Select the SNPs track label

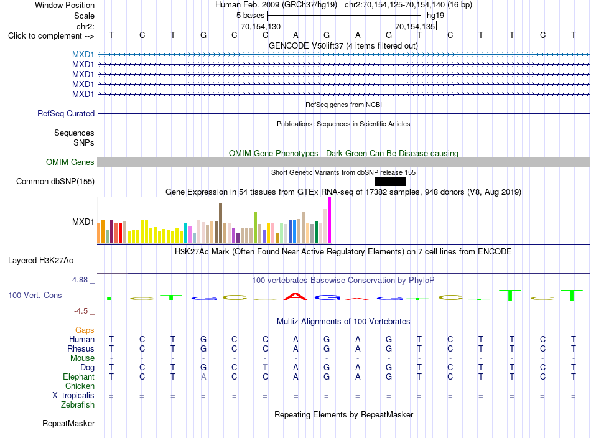84,143
